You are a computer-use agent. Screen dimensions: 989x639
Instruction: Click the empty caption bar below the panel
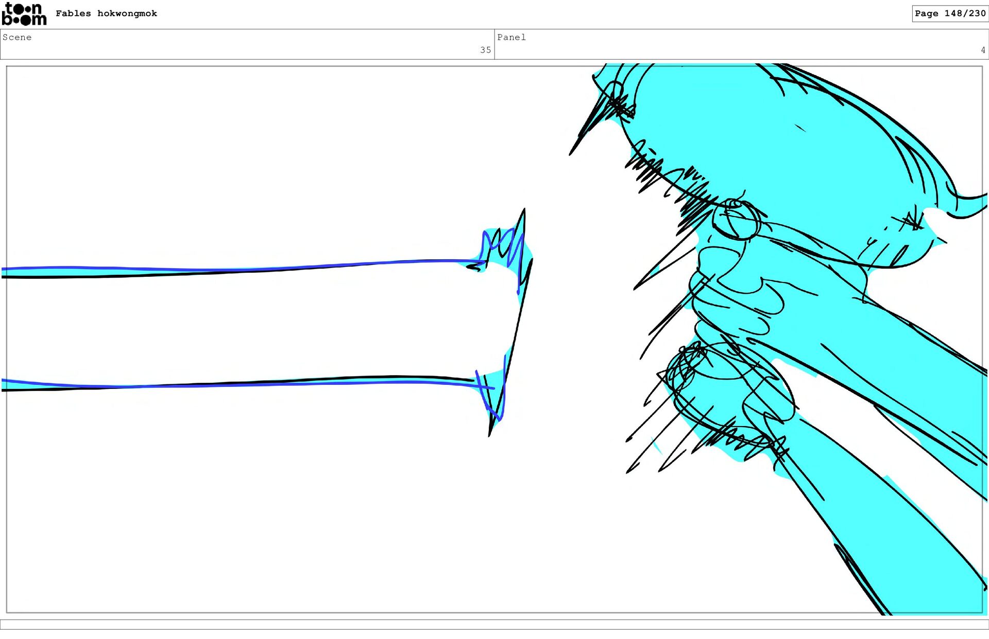(x=494, y=624)
